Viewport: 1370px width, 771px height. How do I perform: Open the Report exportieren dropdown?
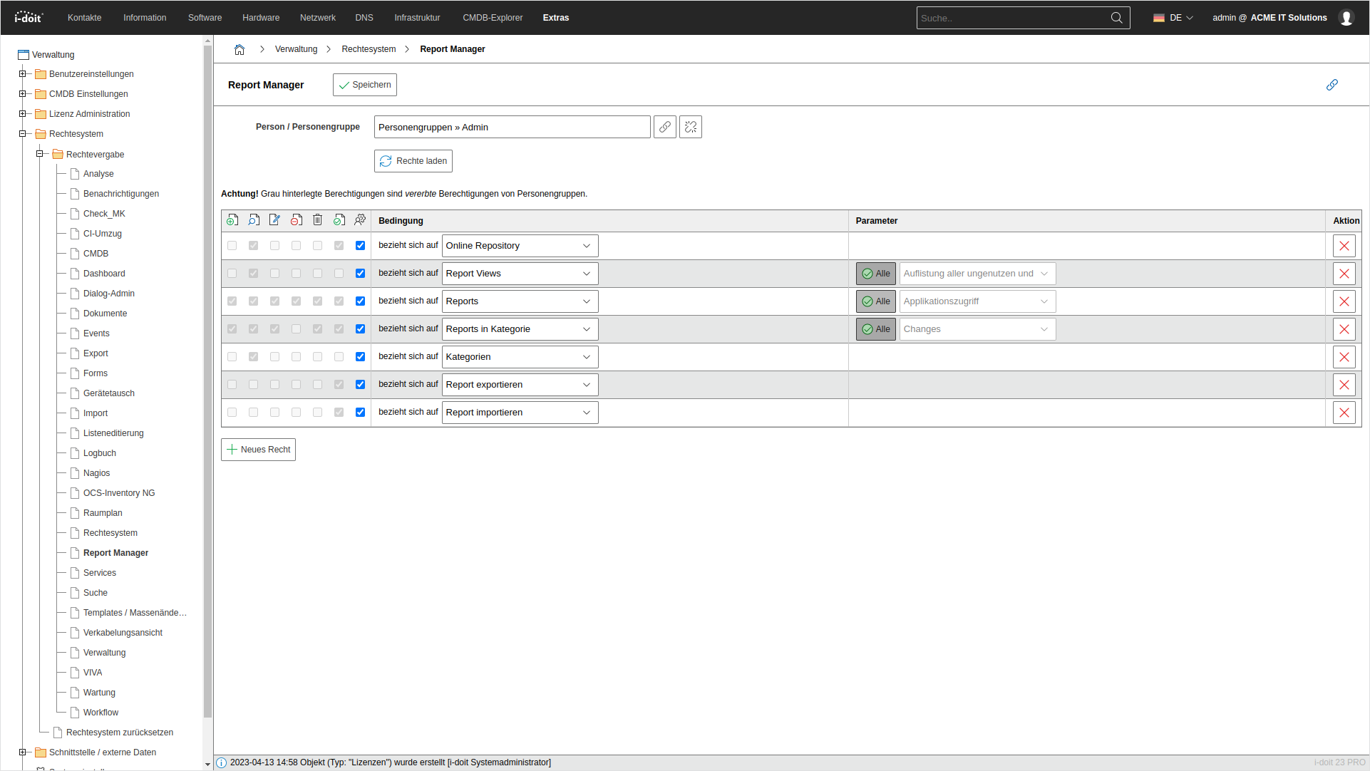tap(520, 385)
